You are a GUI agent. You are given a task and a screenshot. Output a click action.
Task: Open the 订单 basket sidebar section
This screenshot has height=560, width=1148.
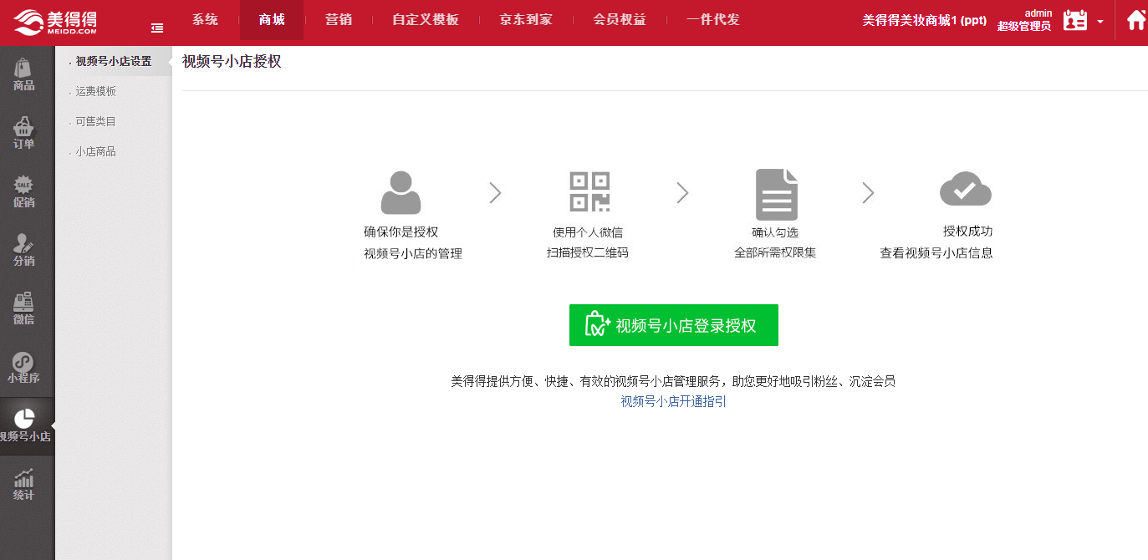(24, 134)
